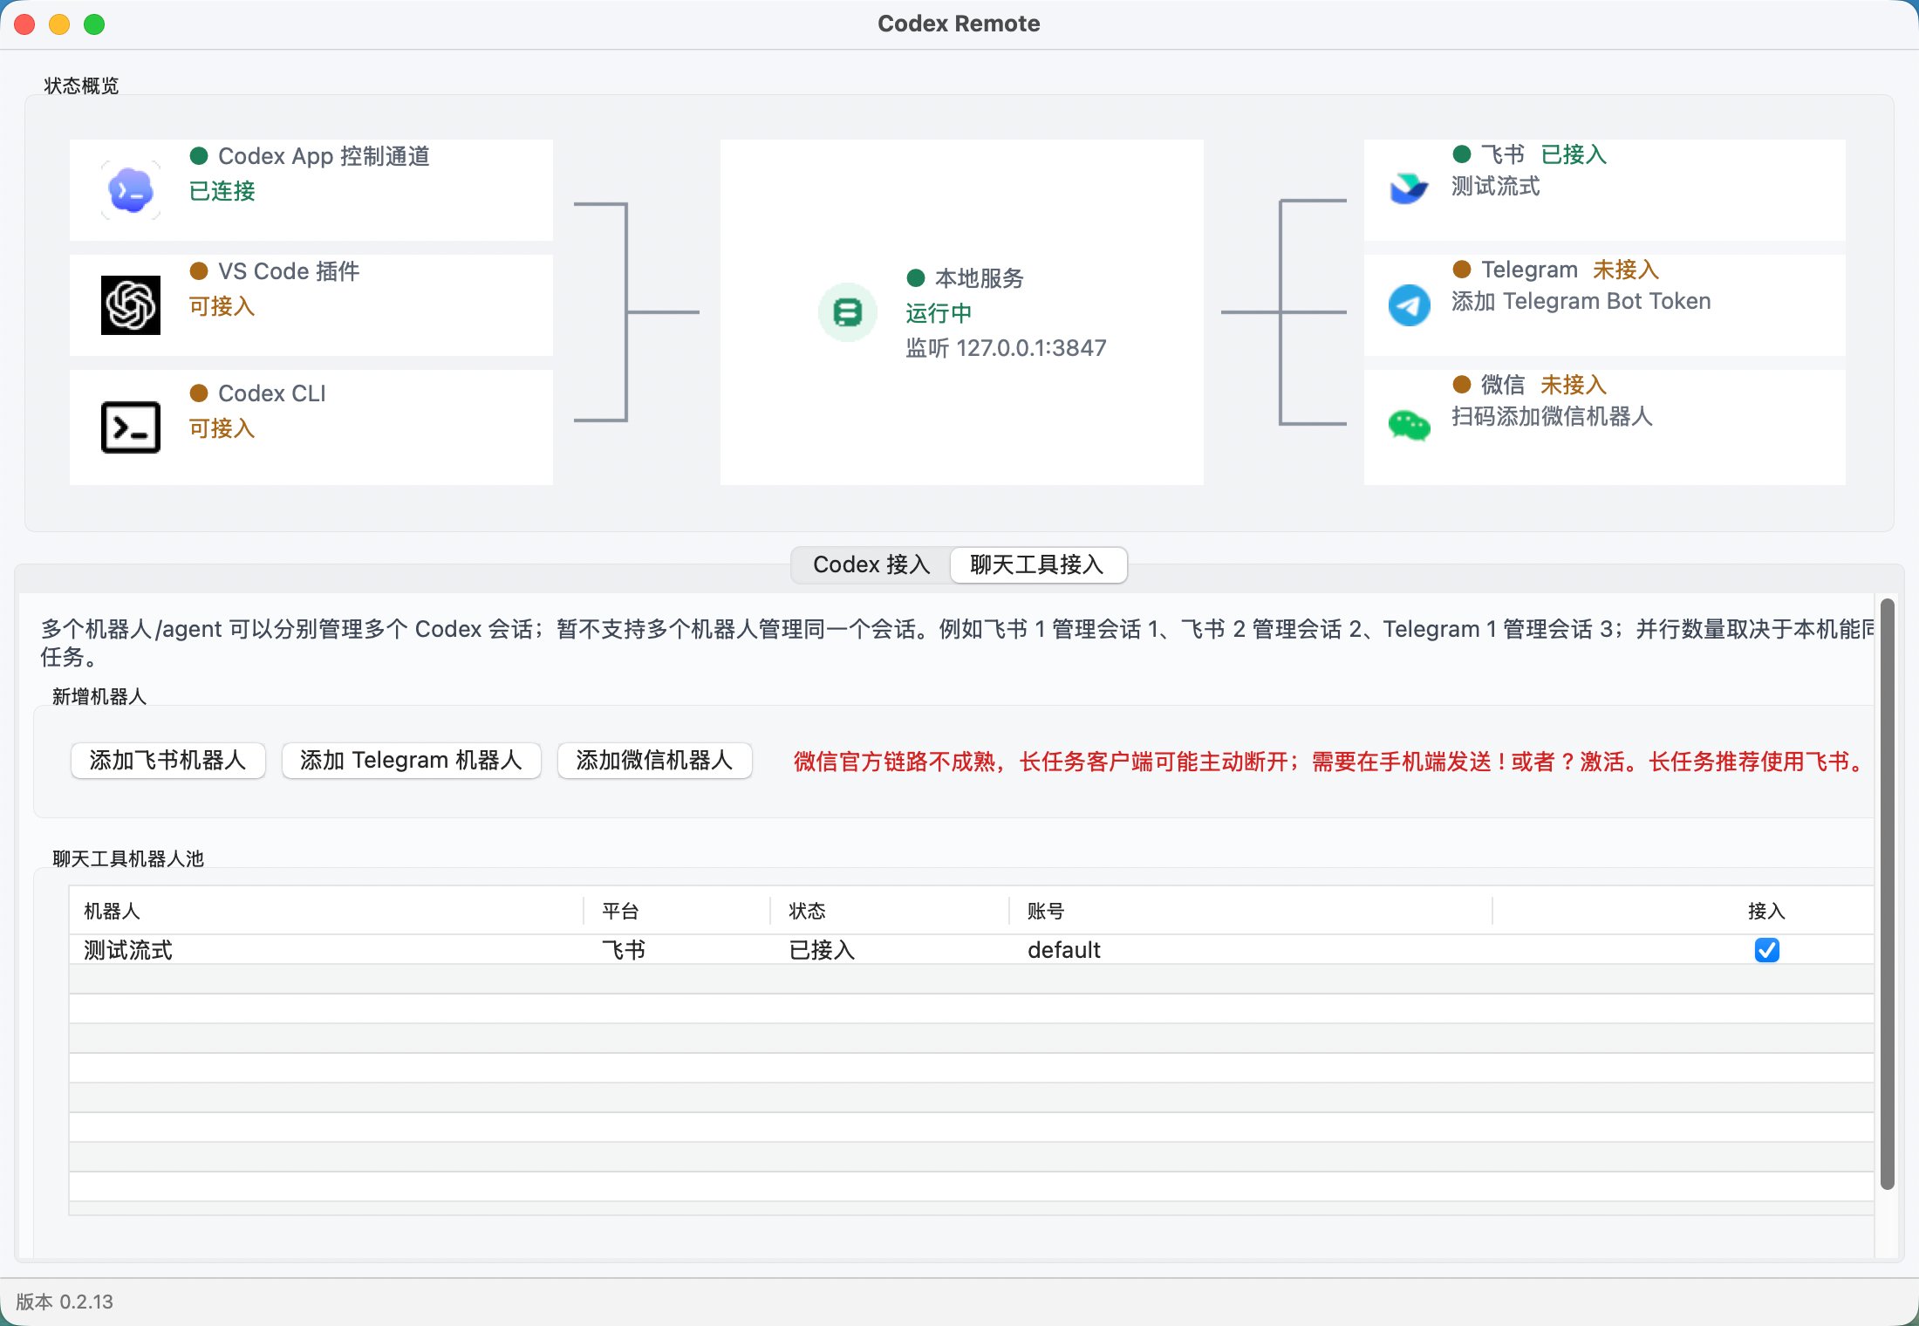
Task: Click the green status dot beside 本地服务
Action: (x=916, y=277)
